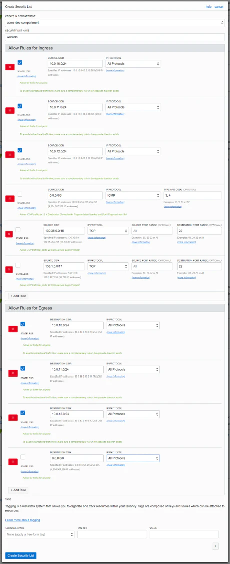This screenshot has height=564, width=230.
Task: Open Learn more about tagging link
Action: 22,520
